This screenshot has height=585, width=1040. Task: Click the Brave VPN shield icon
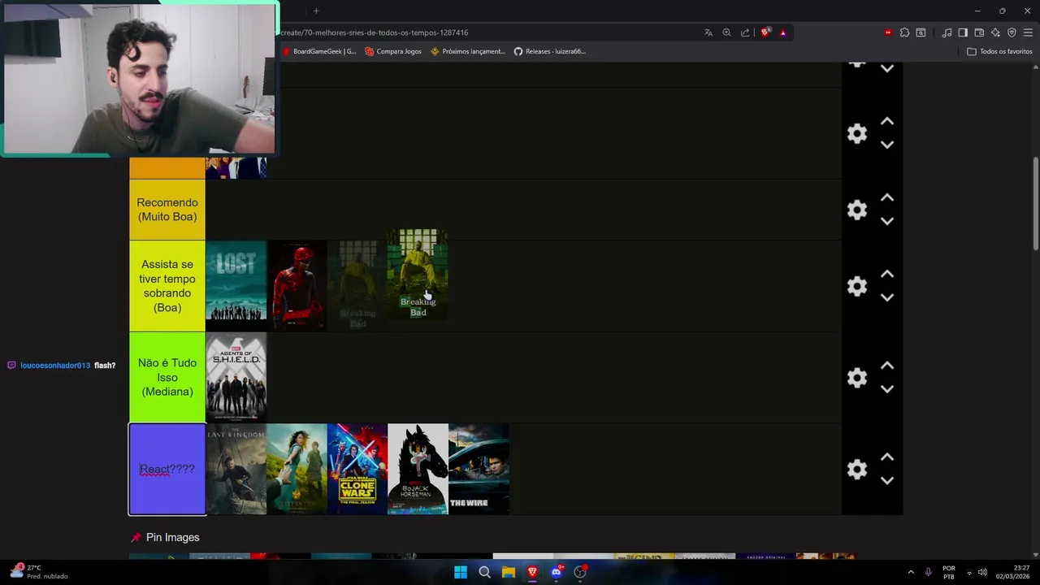tap(1012, 32)
